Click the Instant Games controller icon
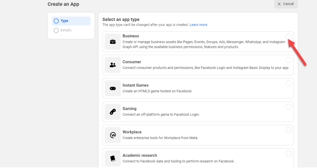The width and height of the screenshot is (317, 168). (113, 88)
